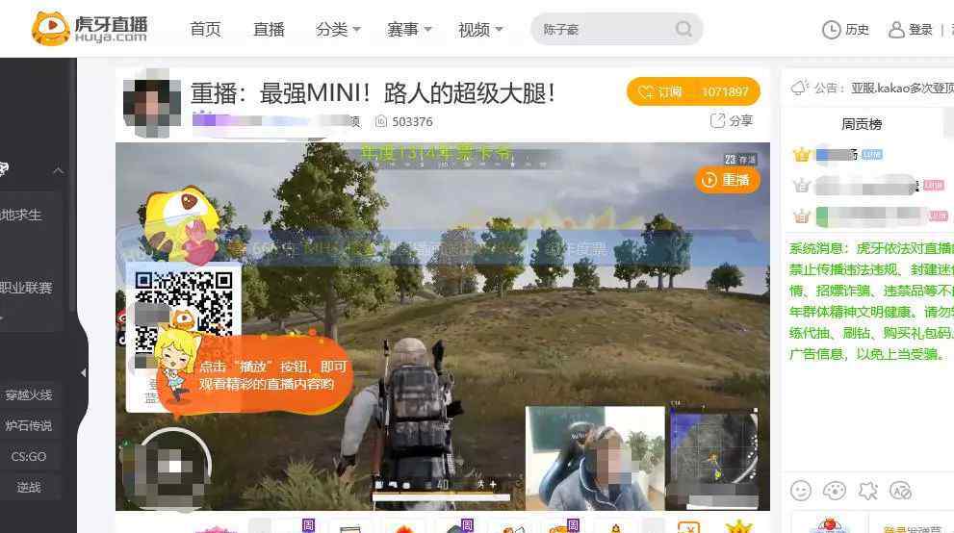Click the magnifier search icon
Image resolution: width=954 pixels, height=533 pixels.
click(683, 29)
